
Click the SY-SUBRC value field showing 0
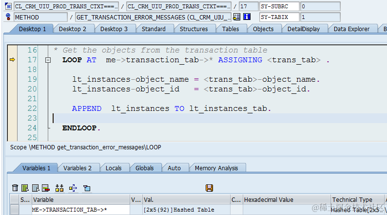click(320, 6)
